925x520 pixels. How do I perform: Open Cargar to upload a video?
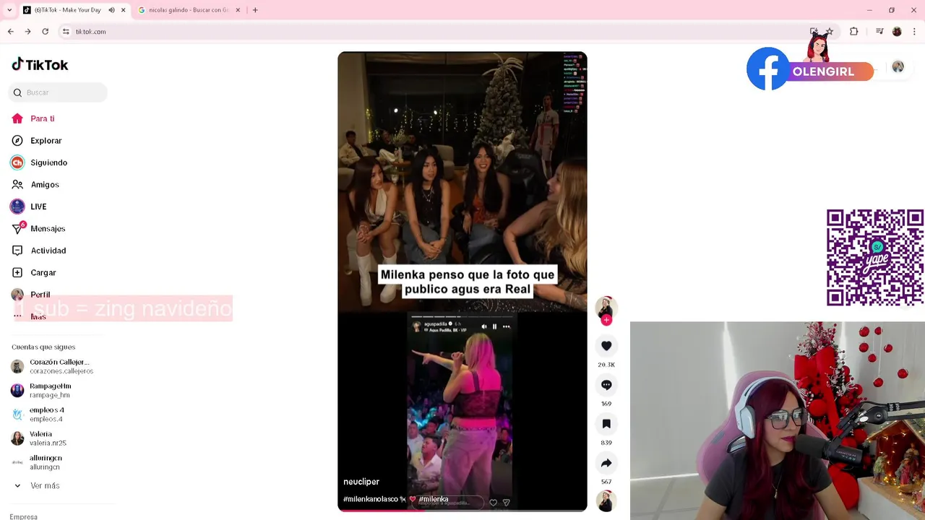coord(34,273)
